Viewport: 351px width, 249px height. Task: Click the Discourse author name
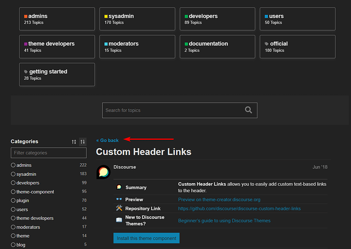click(x=125, y=167)
